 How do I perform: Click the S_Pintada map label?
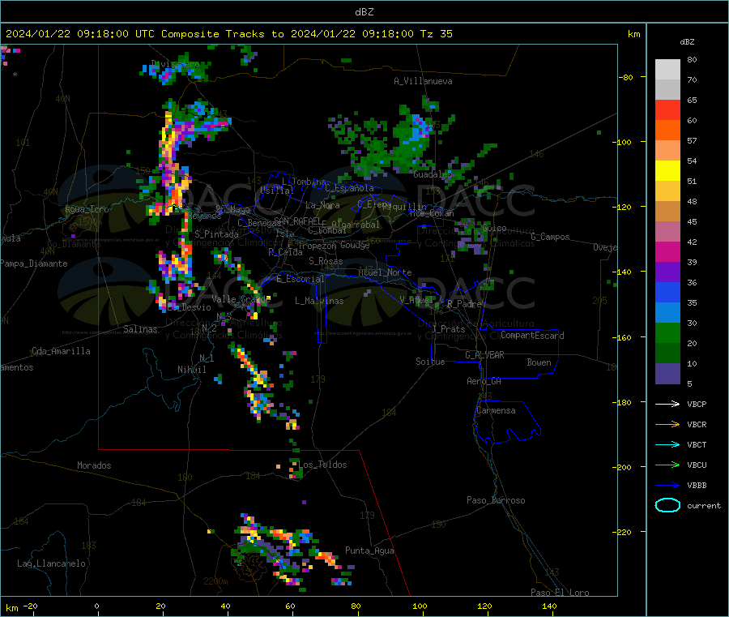(216, 234)
